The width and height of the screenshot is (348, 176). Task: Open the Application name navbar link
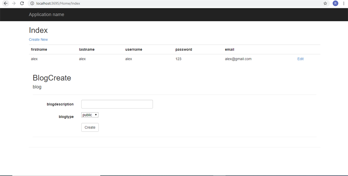pyautogui.click(x=46, y=14)
